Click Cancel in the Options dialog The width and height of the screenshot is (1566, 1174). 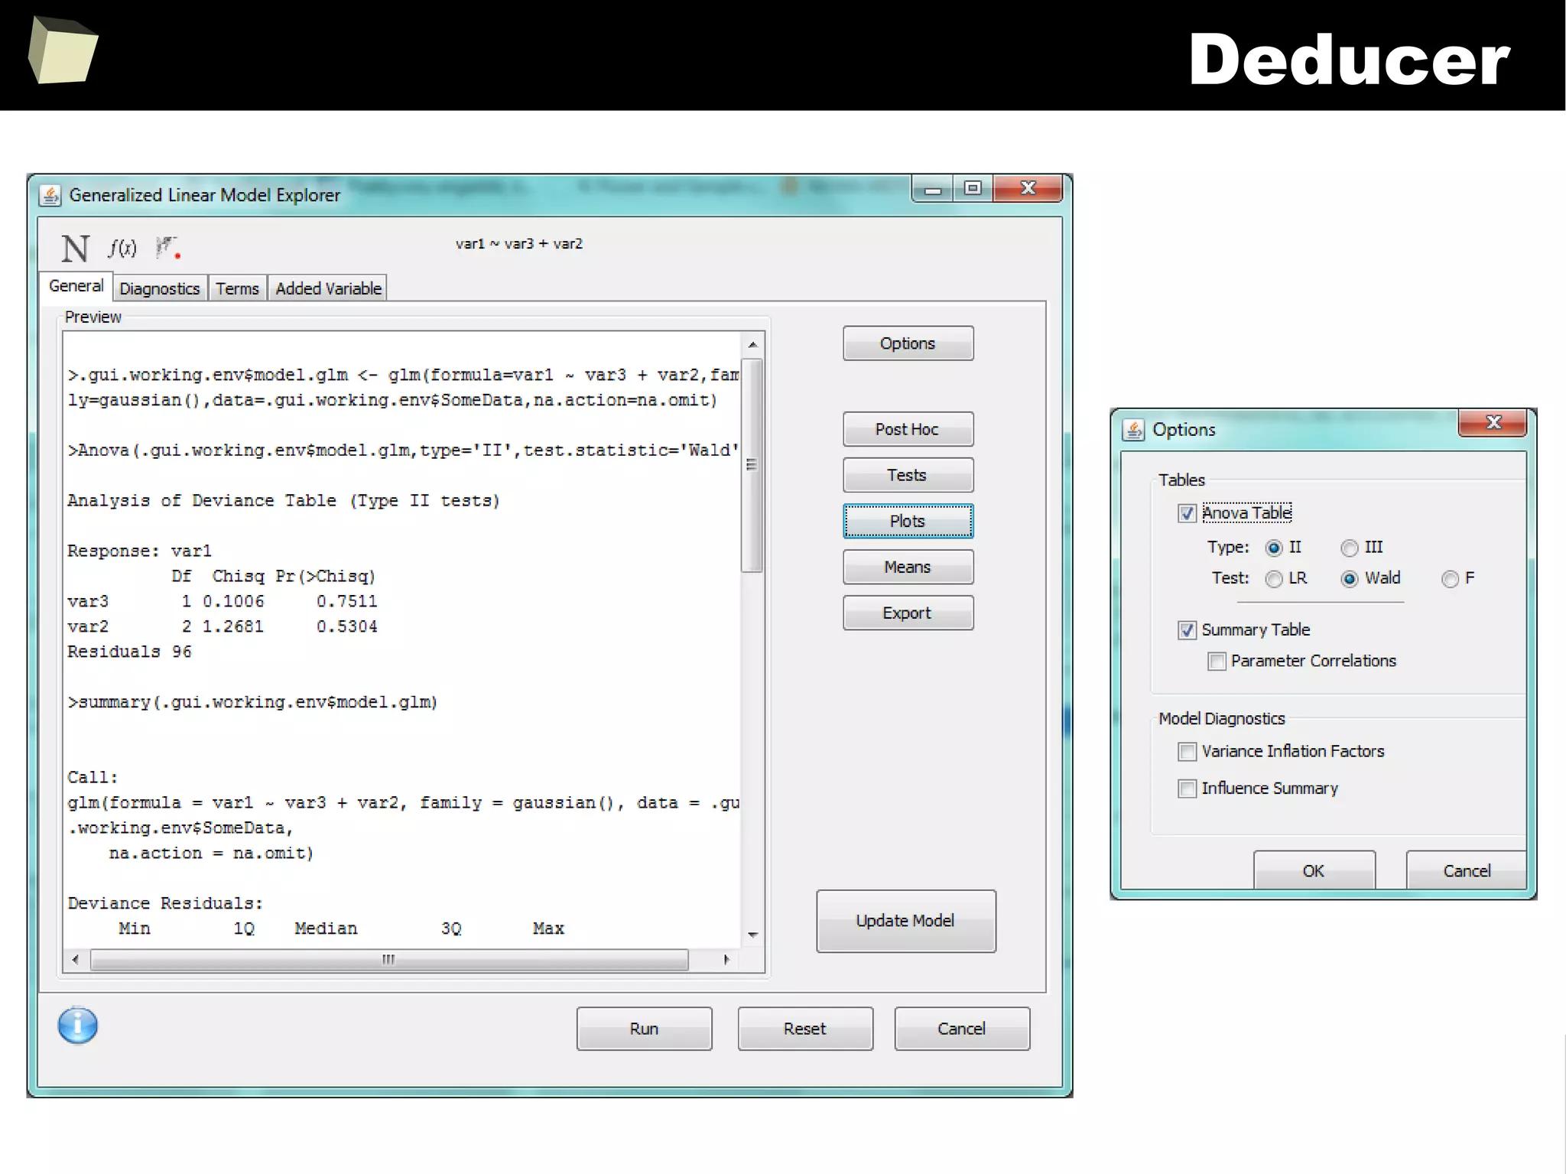click(1467, 870)
